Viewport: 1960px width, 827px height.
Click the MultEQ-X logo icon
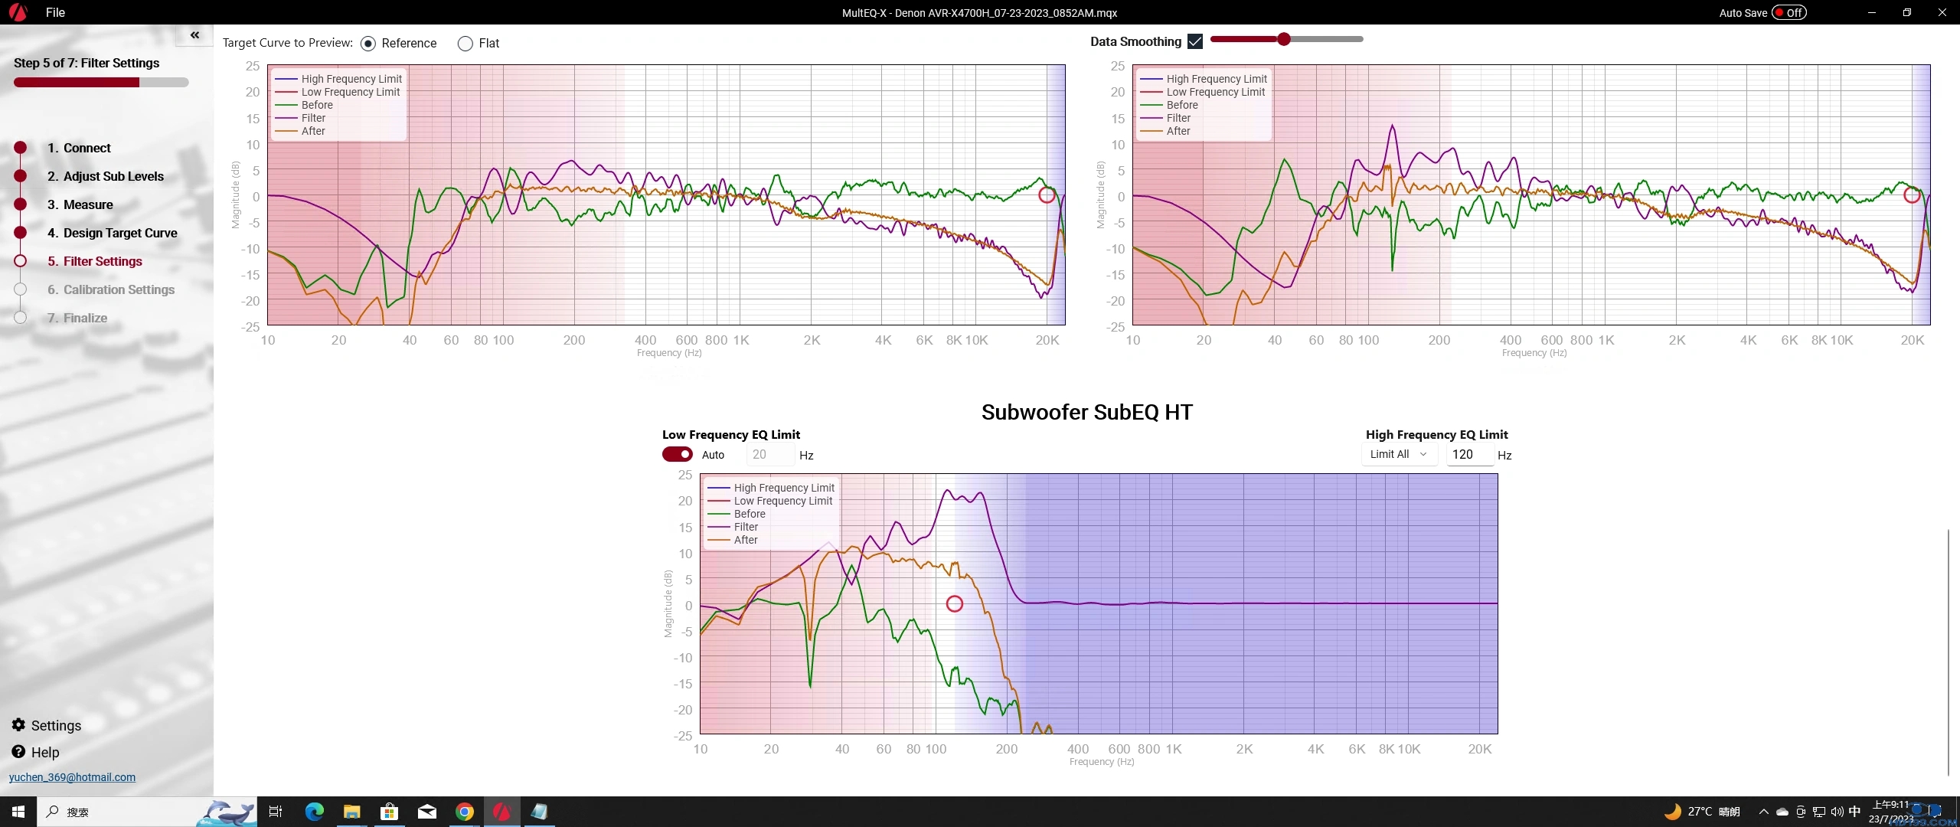tap(18, 12)
